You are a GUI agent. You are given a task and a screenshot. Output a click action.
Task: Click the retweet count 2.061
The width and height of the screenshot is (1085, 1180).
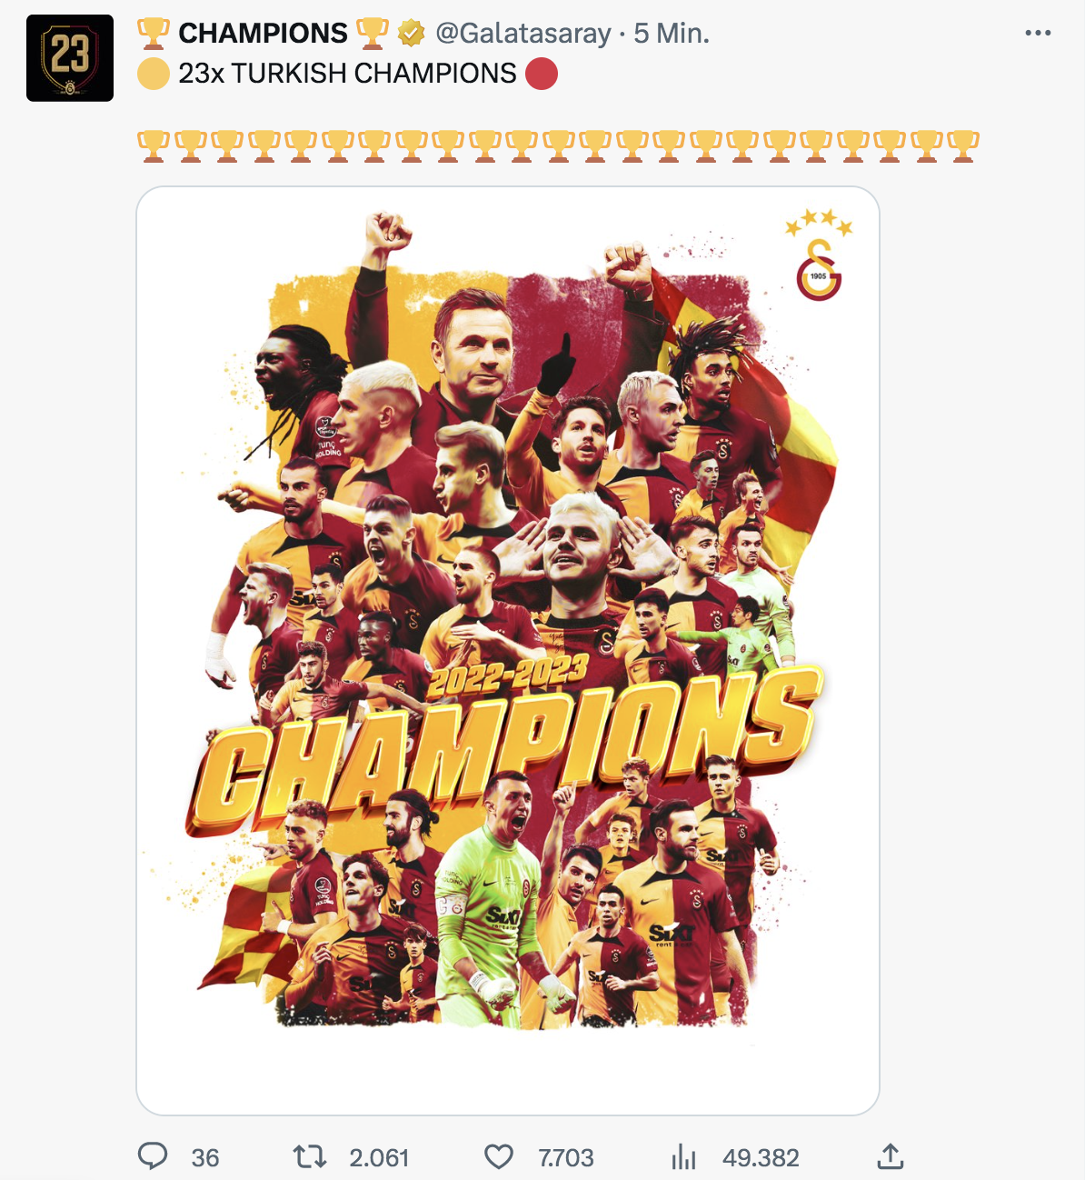pyautogui.click(x=379, y=1157)
